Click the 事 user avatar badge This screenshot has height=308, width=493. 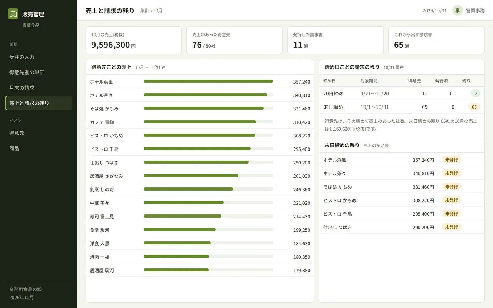[458, 10]
